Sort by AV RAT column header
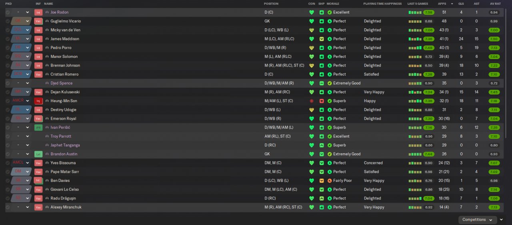The image size is (512, 225). [495, 4]
